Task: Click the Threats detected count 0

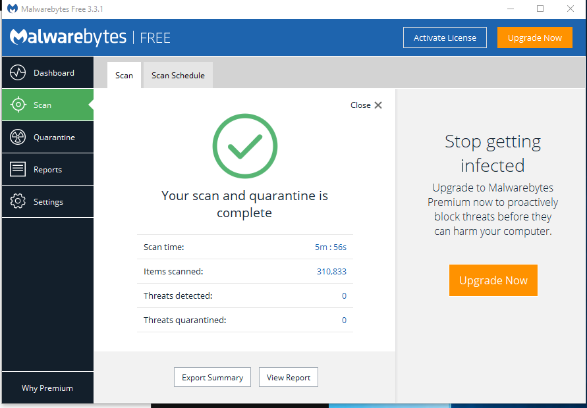Action: (x=344, y=296)
